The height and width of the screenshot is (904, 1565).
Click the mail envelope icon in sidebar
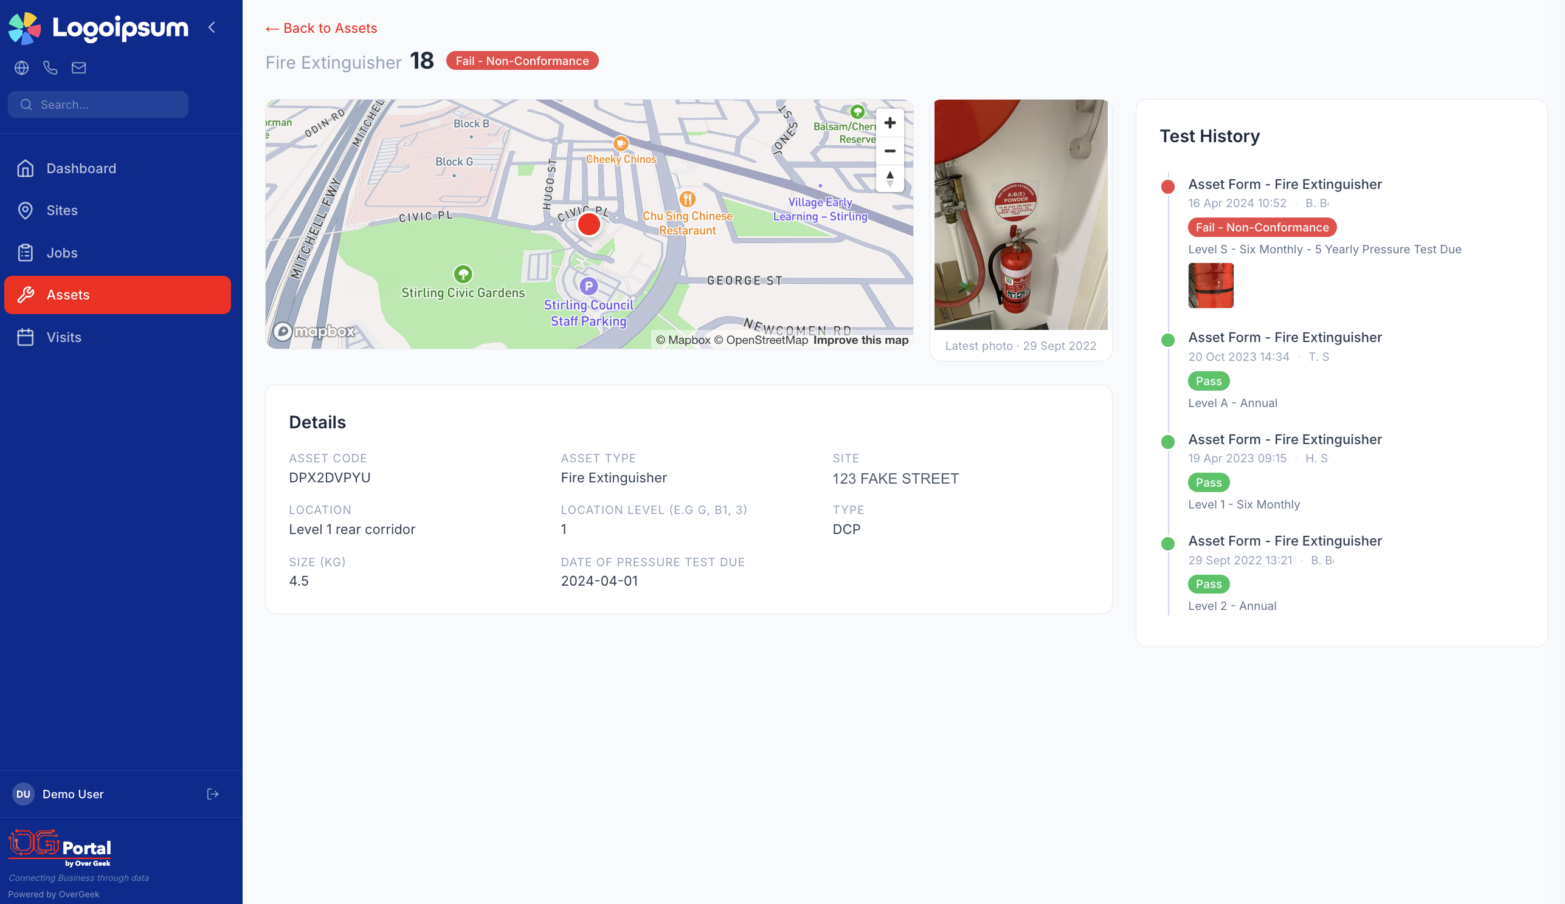point(79,67)
